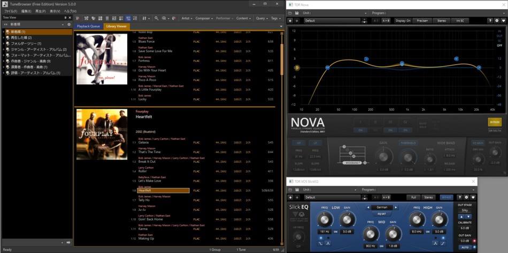Select the high shelf shape icon in SlickEQ

pyautogui.click(x=443, y=243)
